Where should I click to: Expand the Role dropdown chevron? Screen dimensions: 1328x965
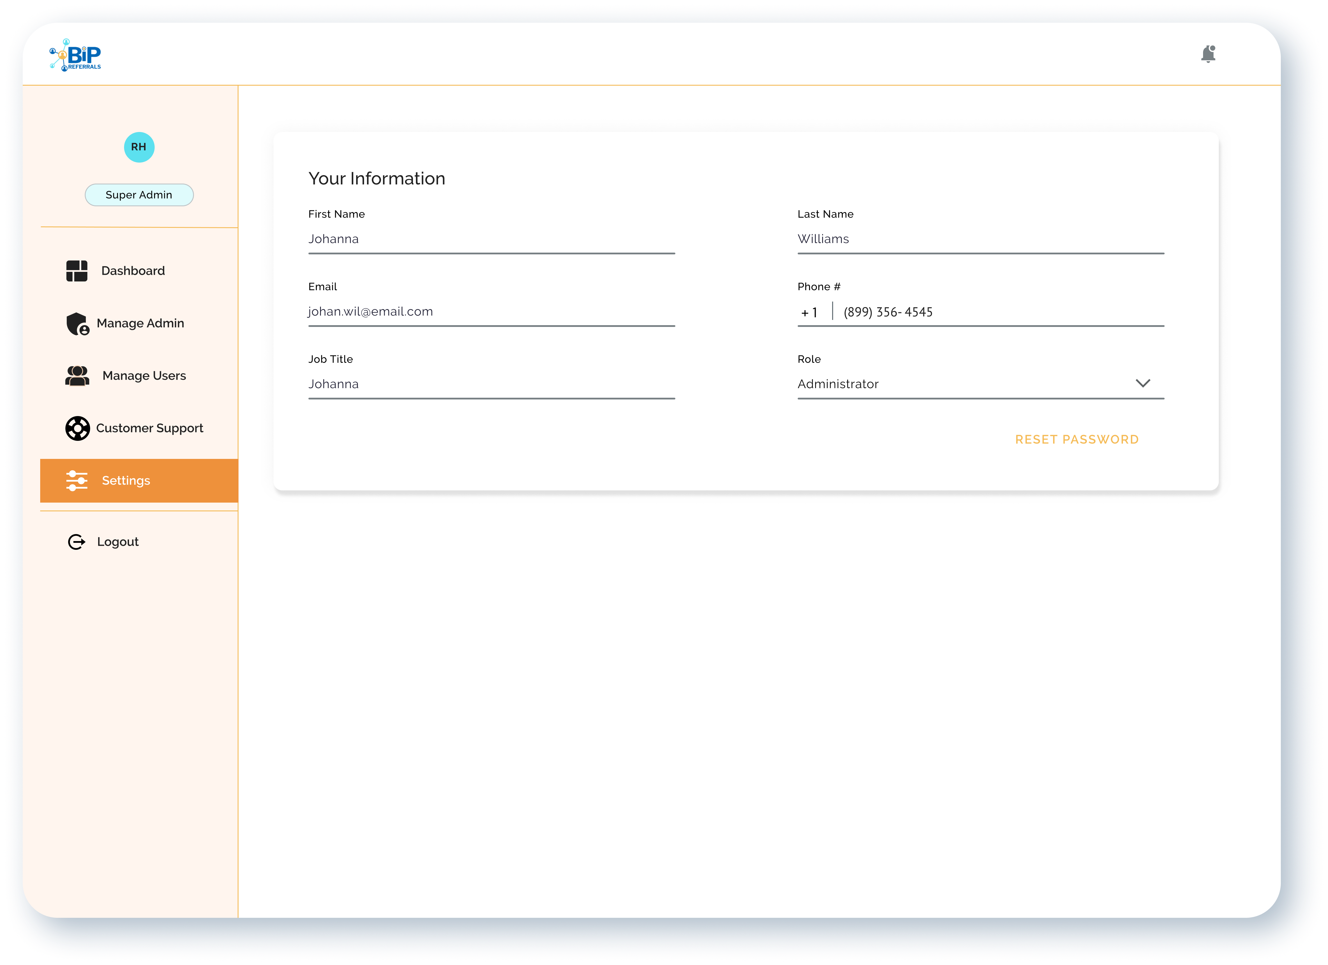pos(1143,383)
